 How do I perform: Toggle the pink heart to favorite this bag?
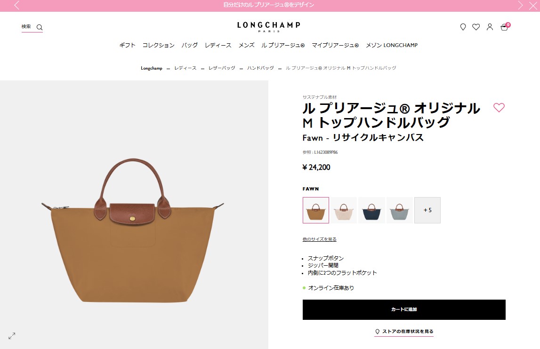[x=499, y=107]
